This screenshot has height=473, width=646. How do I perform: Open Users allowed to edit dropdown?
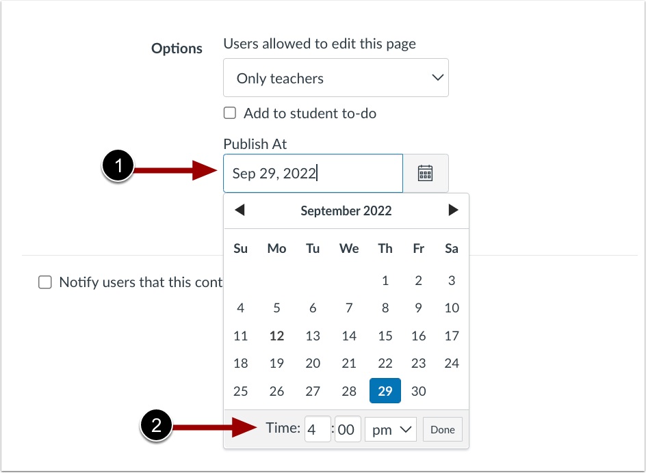click(x=336, y=78)
